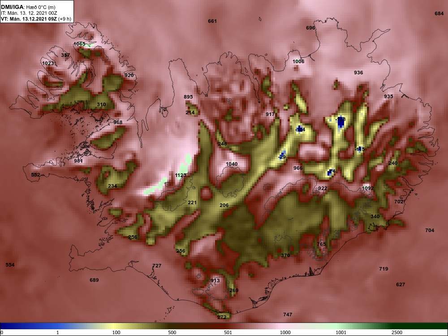Click the map value 206
This screenshot has width=448, height=336.
click(x=224, y=205)
